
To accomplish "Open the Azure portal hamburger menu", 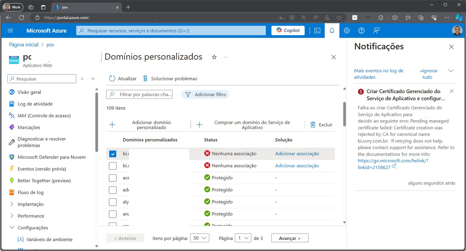I will click(10, 31).
